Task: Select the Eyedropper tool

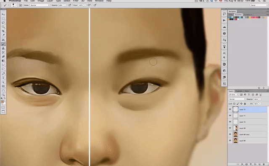Action: click(3, 35)
